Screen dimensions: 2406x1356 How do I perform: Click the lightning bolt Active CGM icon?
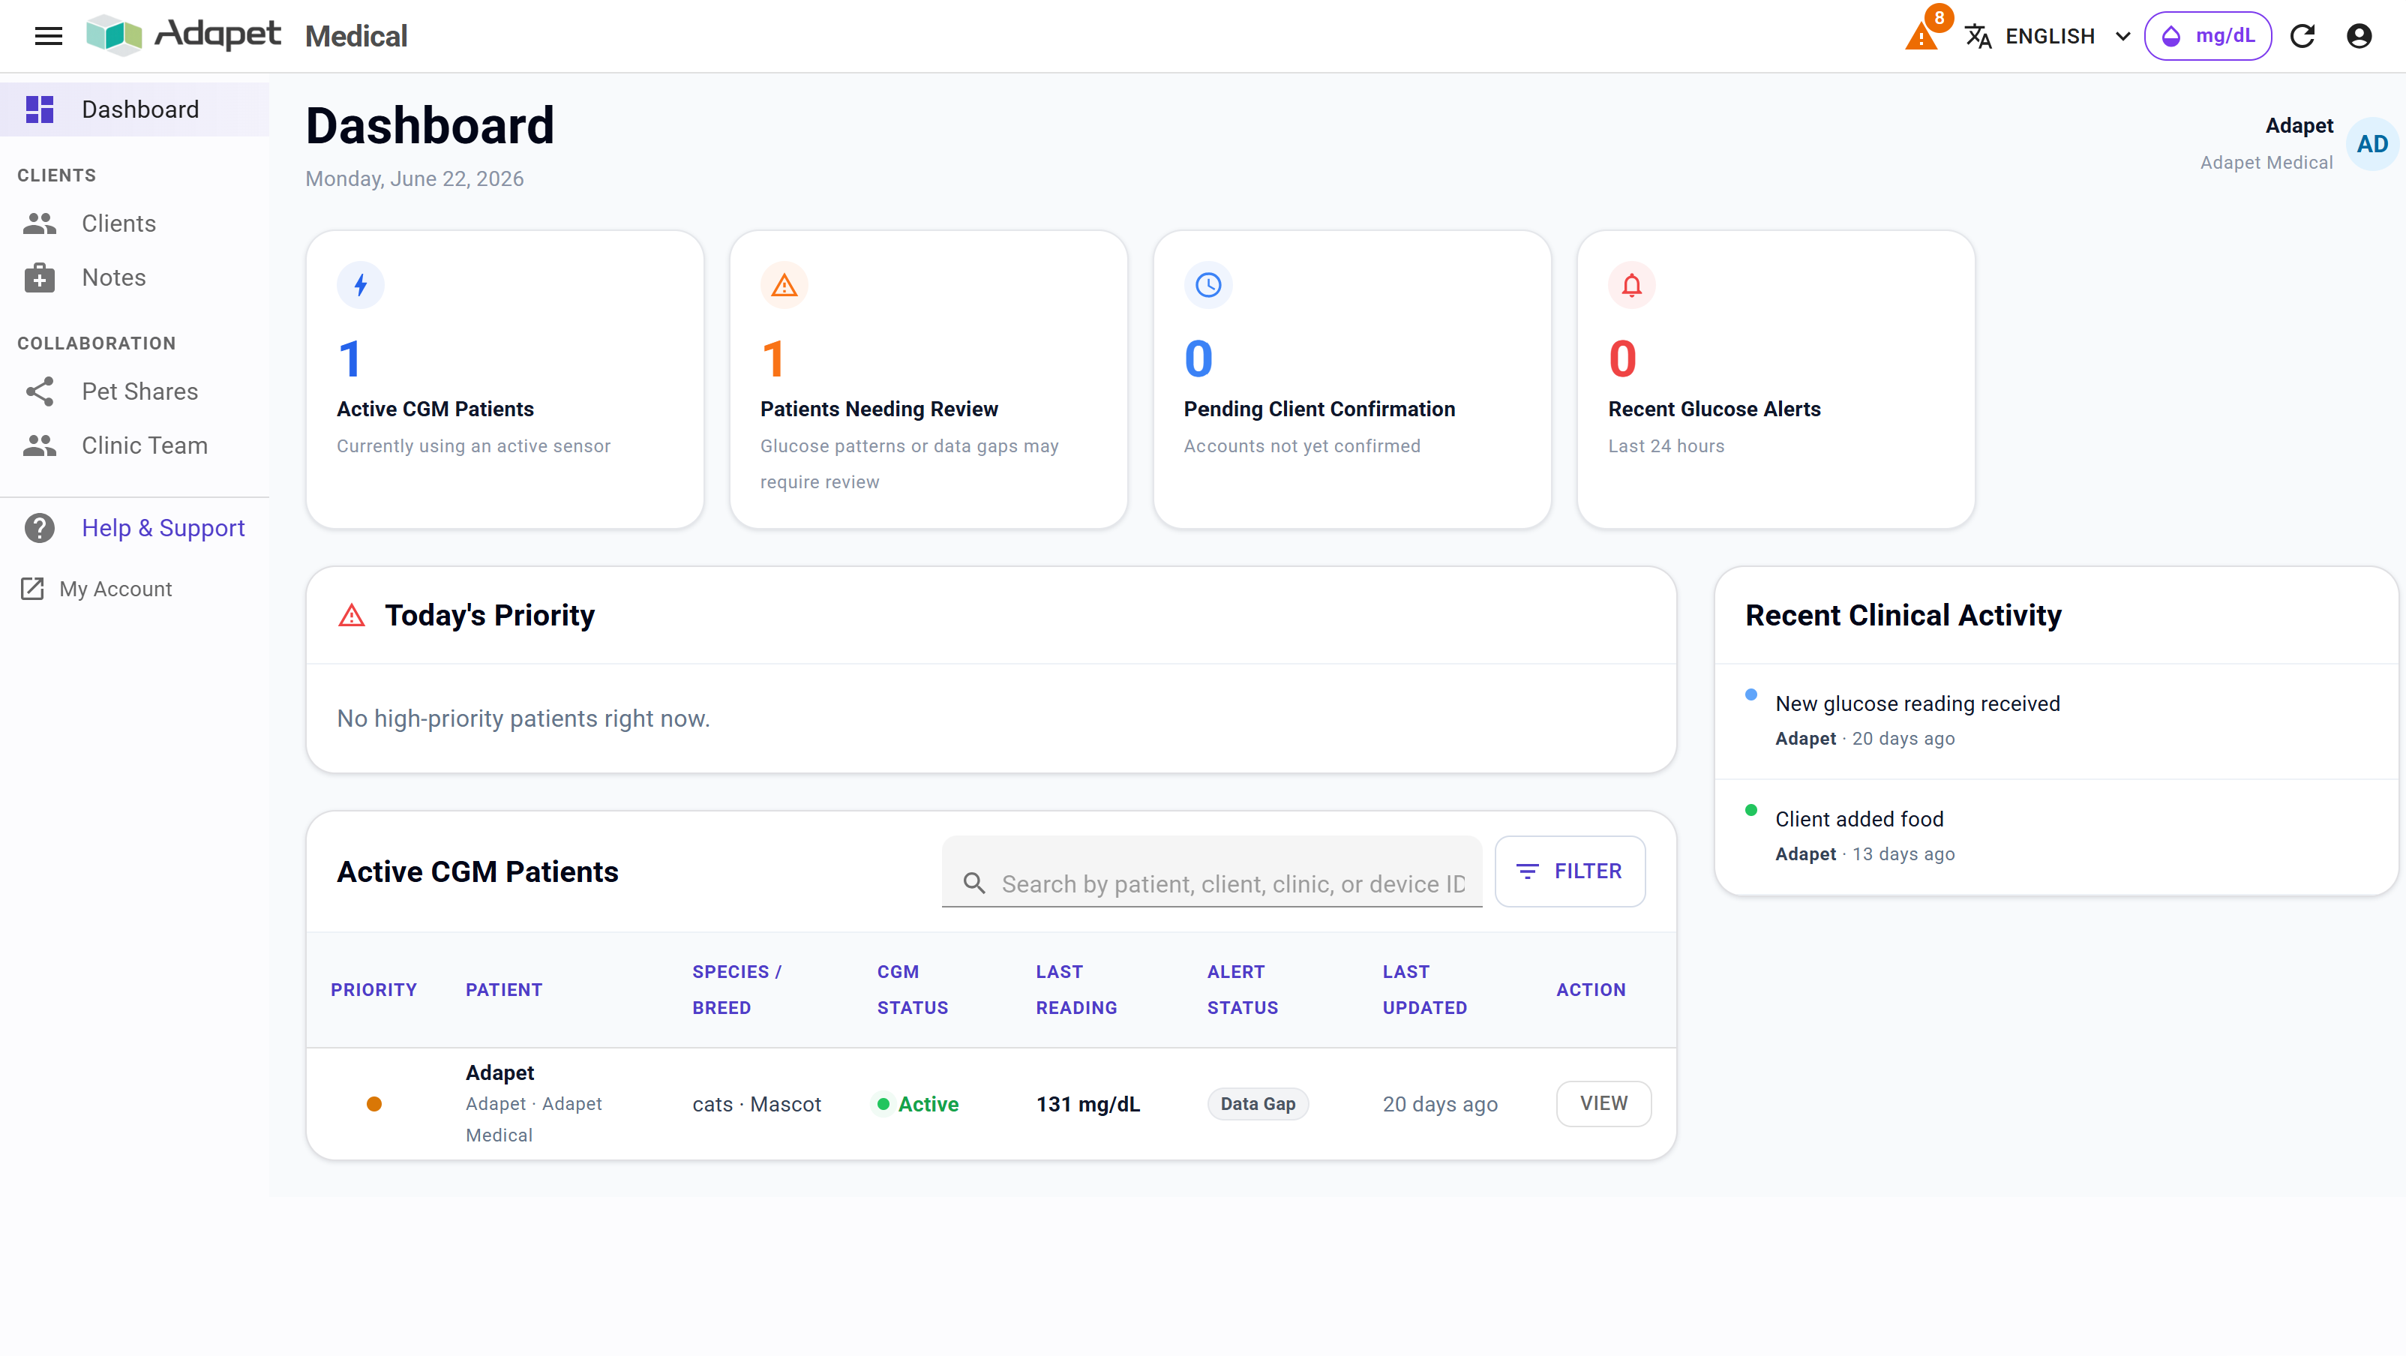(361, 285)
